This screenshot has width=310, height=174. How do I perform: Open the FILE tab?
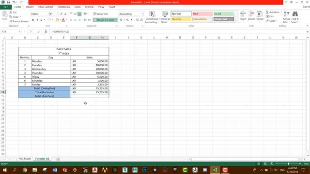tap(6, 7)
